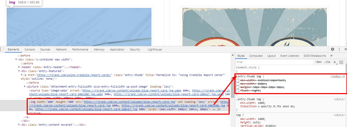Open the Performance tab
347x127 pixels.
click(80, 49)
